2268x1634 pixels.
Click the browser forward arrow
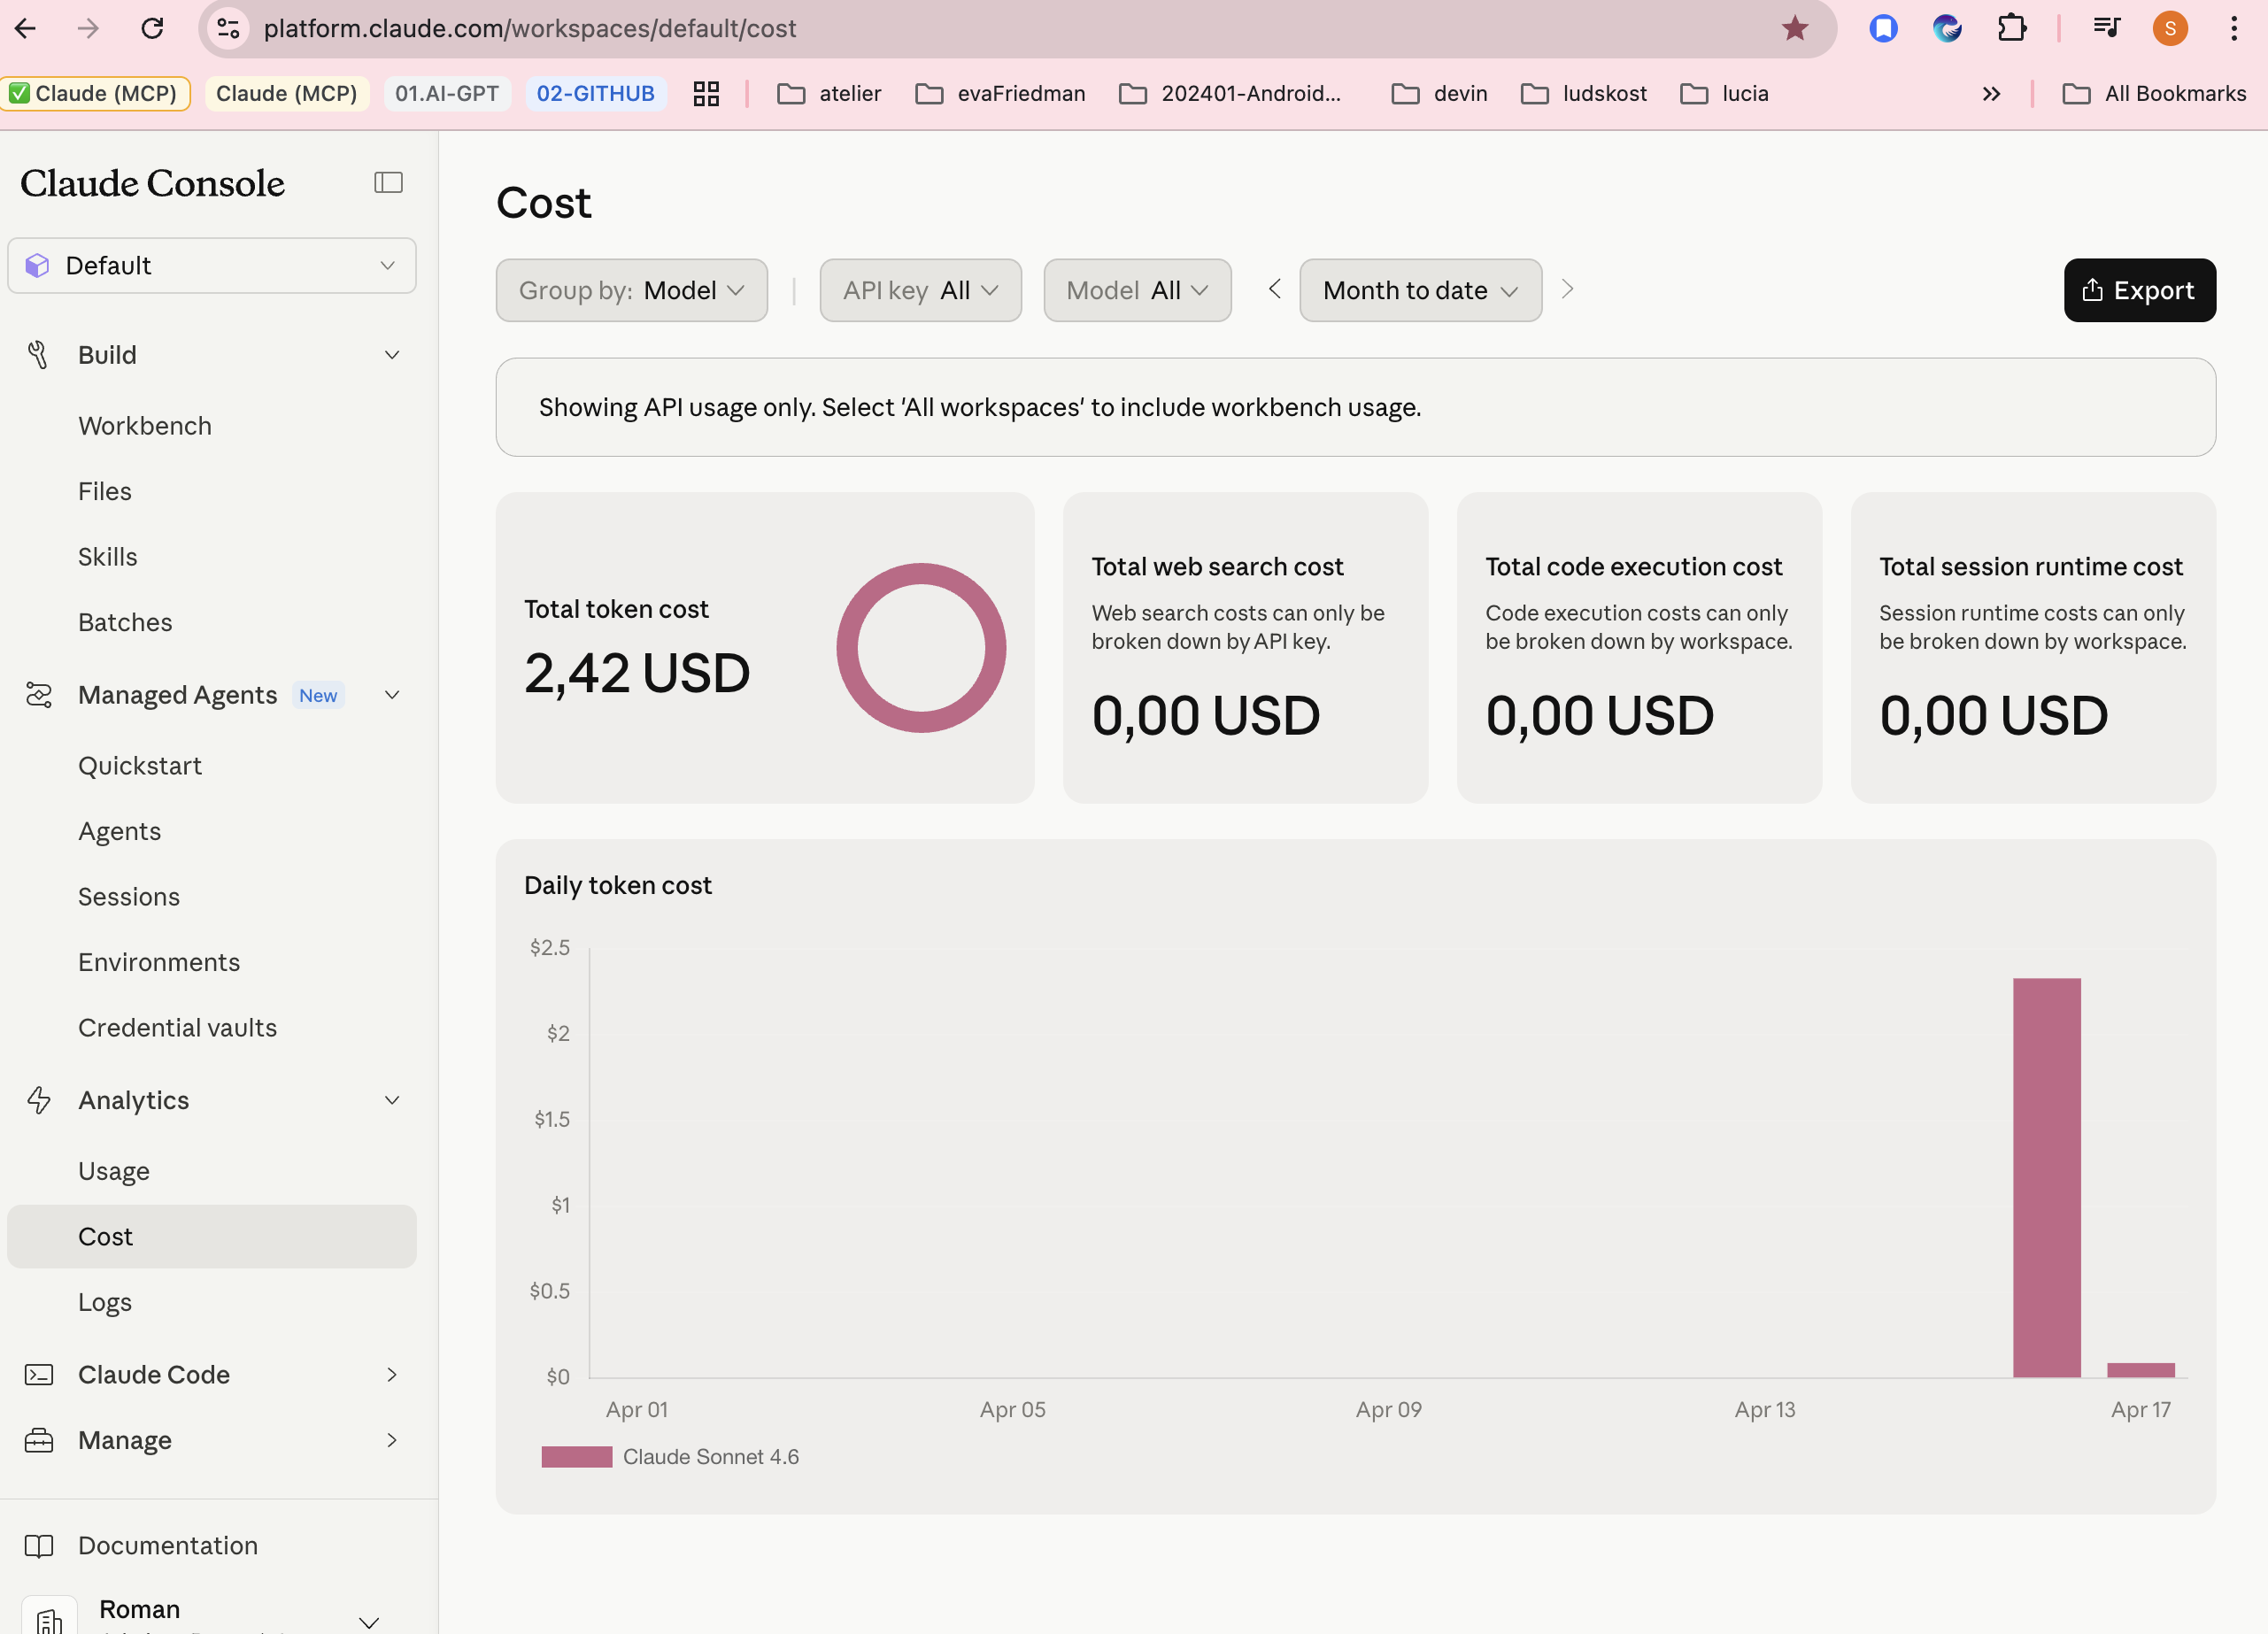[89, 28]
